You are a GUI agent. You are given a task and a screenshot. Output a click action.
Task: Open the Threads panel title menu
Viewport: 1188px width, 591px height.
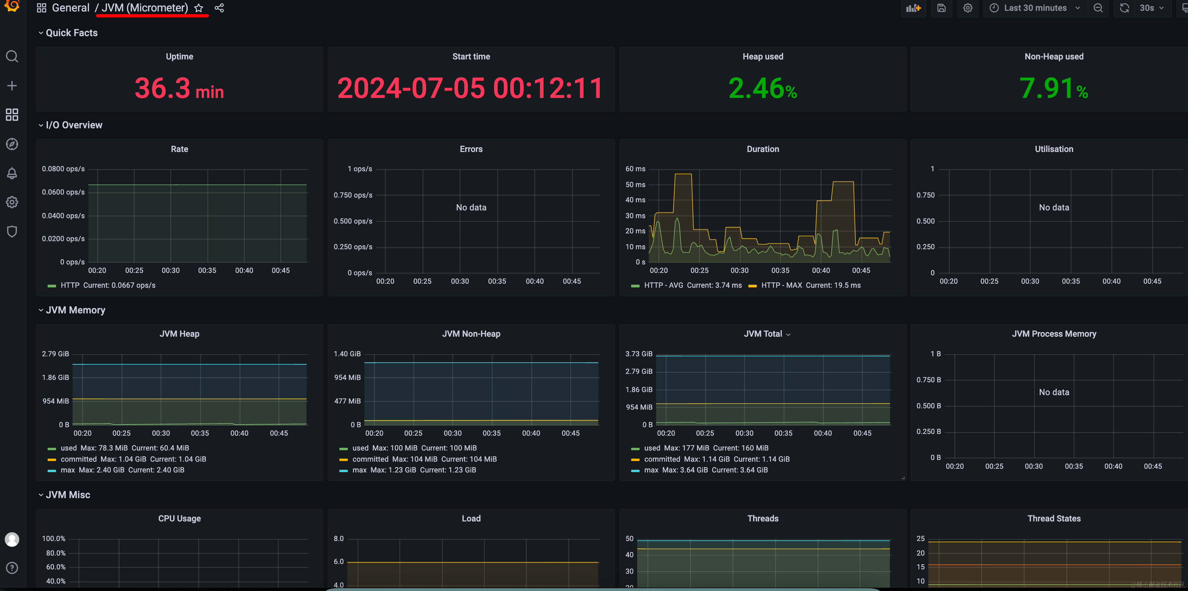pyautogui.click(x=763, y=519)
